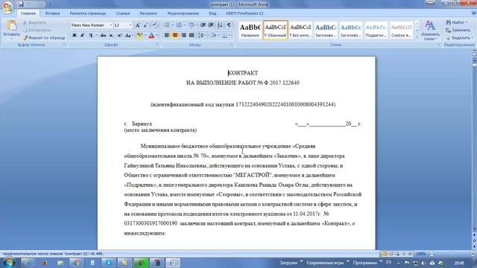Open the Разметка страницы tab

pyautogui.click(x=88, y=13)
